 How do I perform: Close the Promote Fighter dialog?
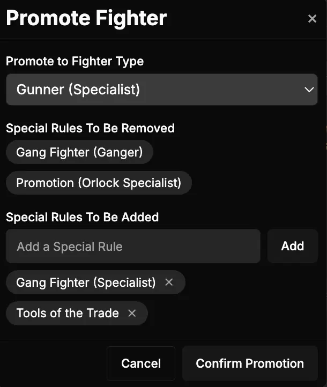(x=312, y=19)
